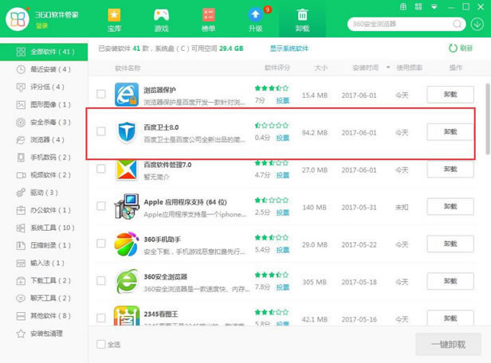Click the 一键卸载 batch uninstall button
This screenshot has width=491, height=363.
(448, 344)
